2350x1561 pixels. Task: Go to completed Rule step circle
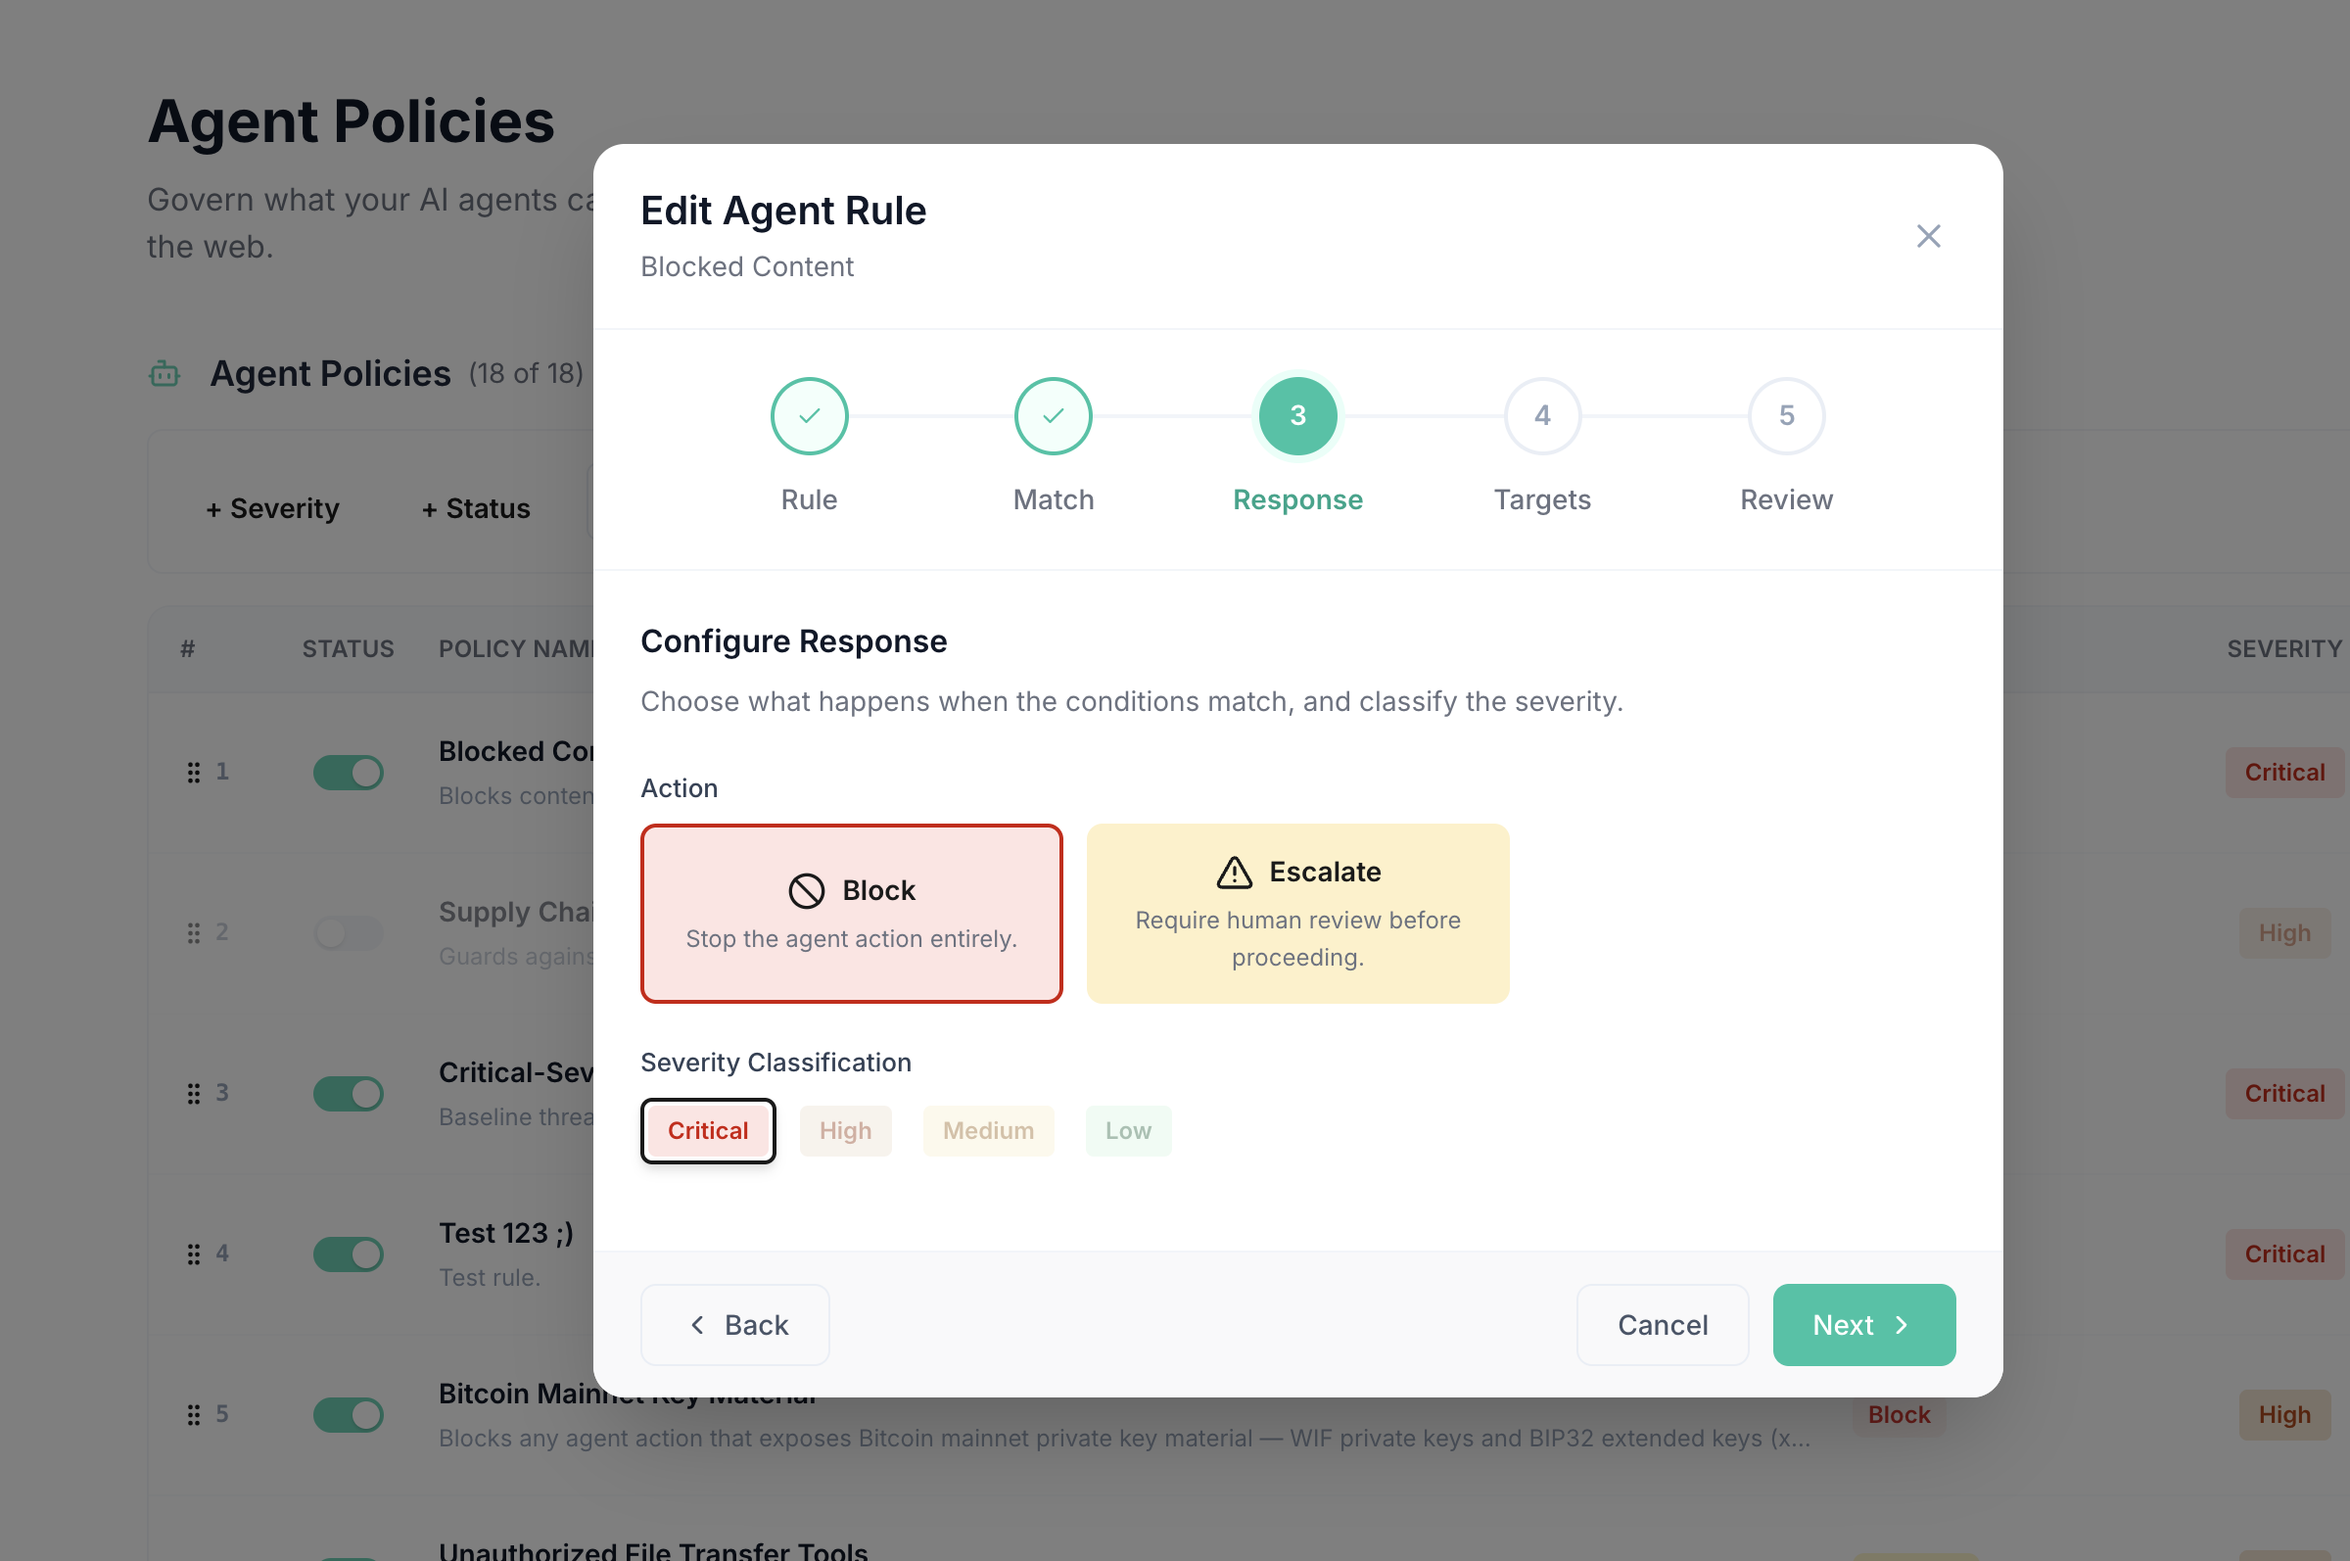pyautogui.click(x=809, y=416)
